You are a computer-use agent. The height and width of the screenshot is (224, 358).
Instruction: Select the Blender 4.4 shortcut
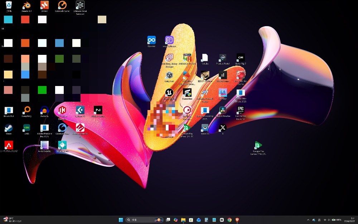[x=26, y=6]
